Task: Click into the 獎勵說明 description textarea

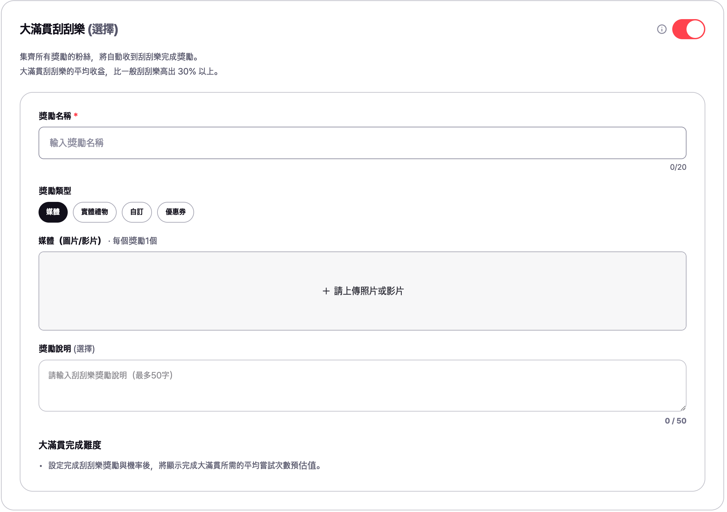Action: (362, 386)
